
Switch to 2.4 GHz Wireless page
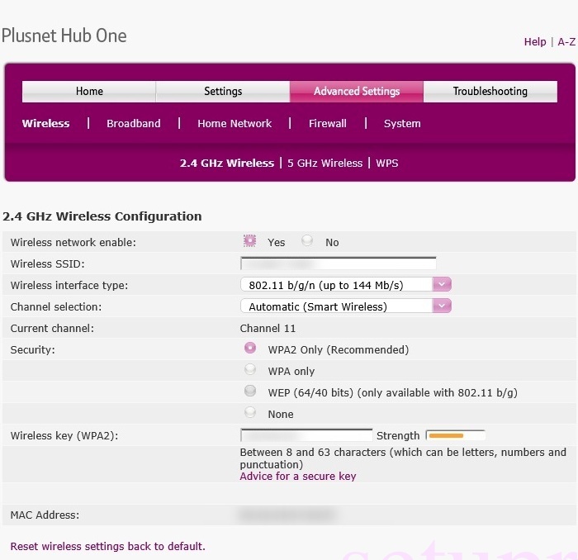tap(227, 163)
